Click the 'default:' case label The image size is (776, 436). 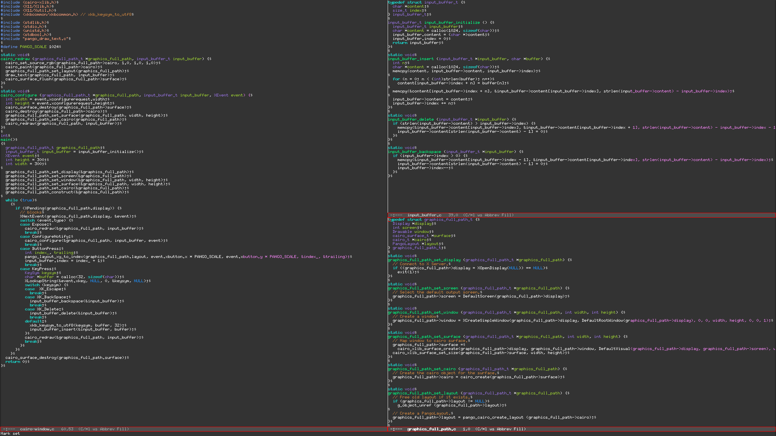pyautogui.click(x=36, y=321)
